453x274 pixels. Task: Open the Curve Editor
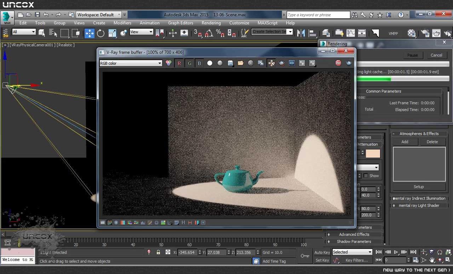coord(350,33)
